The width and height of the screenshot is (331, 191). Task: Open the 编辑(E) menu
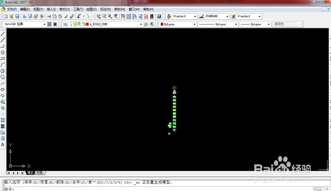(25, 9)
